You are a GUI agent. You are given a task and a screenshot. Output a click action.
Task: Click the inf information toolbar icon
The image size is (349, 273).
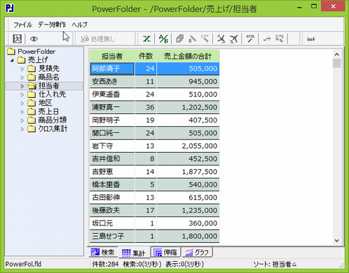[311, 39]
